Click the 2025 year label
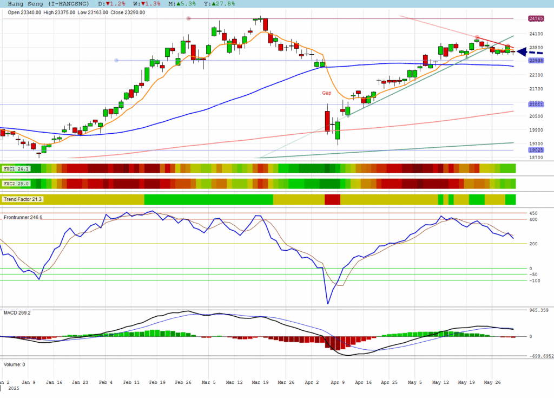This screenshot has height=398, width=554. point(14,388)
